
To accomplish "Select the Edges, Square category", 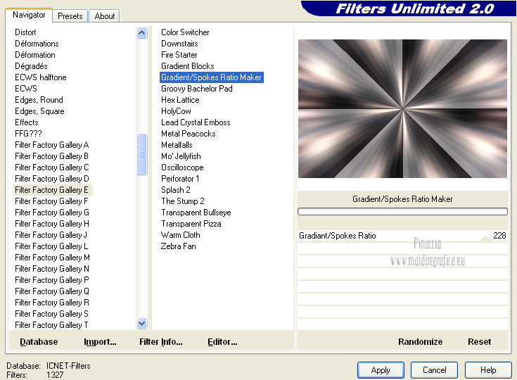I will [39, 111].
